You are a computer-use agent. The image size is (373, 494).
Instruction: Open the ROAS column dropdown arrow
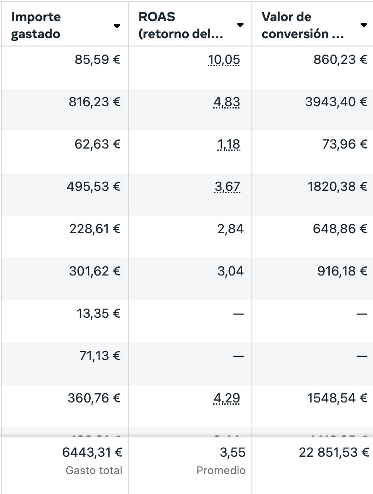point(240,25)
